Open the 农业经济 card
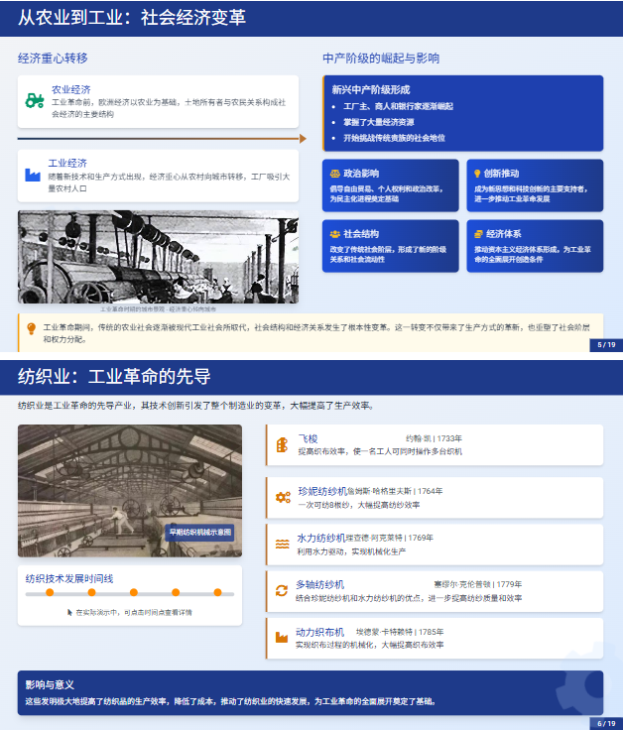The height and width of the screenshot is (730, 624). click(158, 101)
